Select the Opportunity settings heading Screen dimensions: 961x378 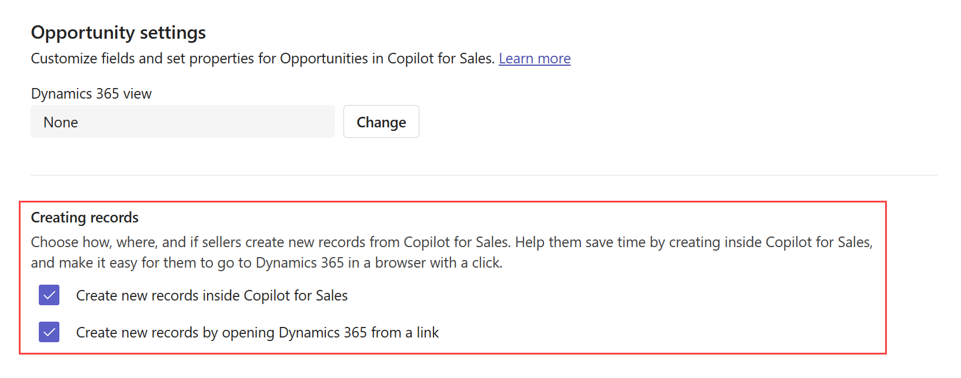pos(118,32)
